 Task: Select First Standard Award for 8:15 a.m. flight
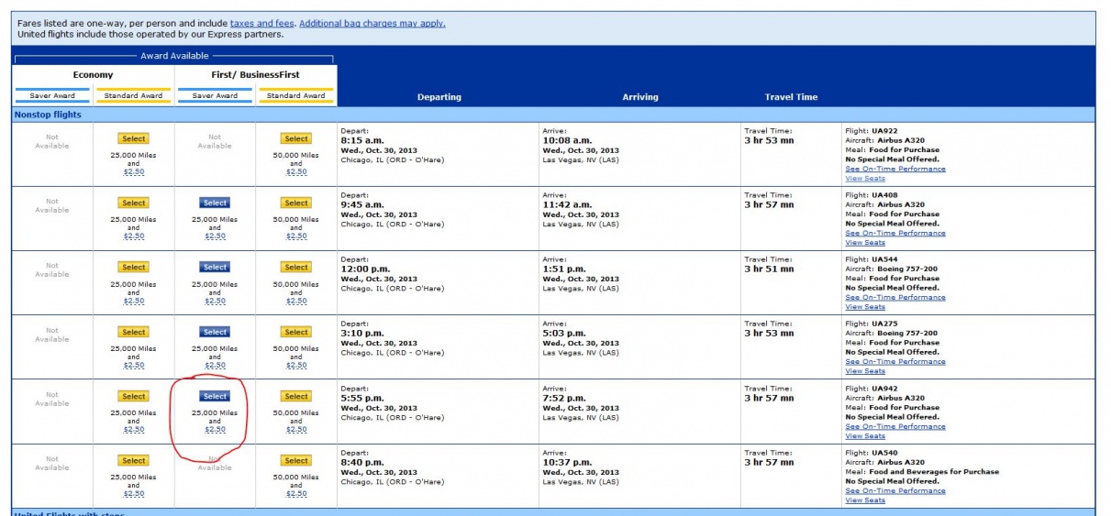pos(296,139)
